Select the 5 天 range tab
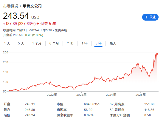 [21, 43]
